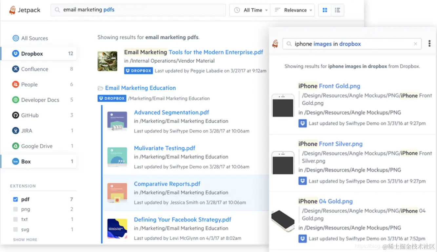The image size is (437, 252).
Task: Click thumbnail of Email Marketing Tools pdf
Action: coord(108,61)
